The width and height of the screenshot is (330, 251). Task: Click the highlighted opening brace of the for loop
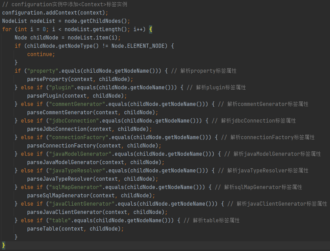[150, 29]
